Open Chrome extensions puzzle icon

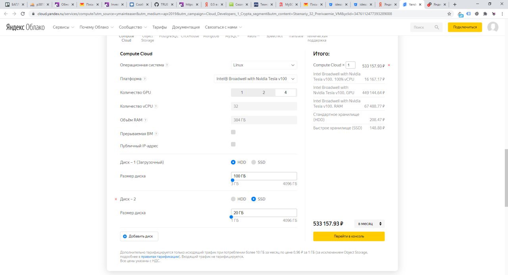[485, 13]
